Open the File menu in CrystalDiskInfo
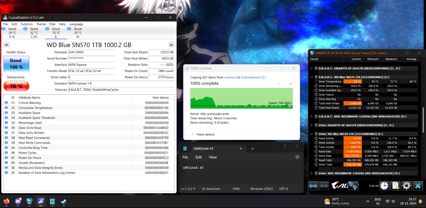The width and height of the screenshot is (426, 208). pyautogui.click(x=6, y=24)
